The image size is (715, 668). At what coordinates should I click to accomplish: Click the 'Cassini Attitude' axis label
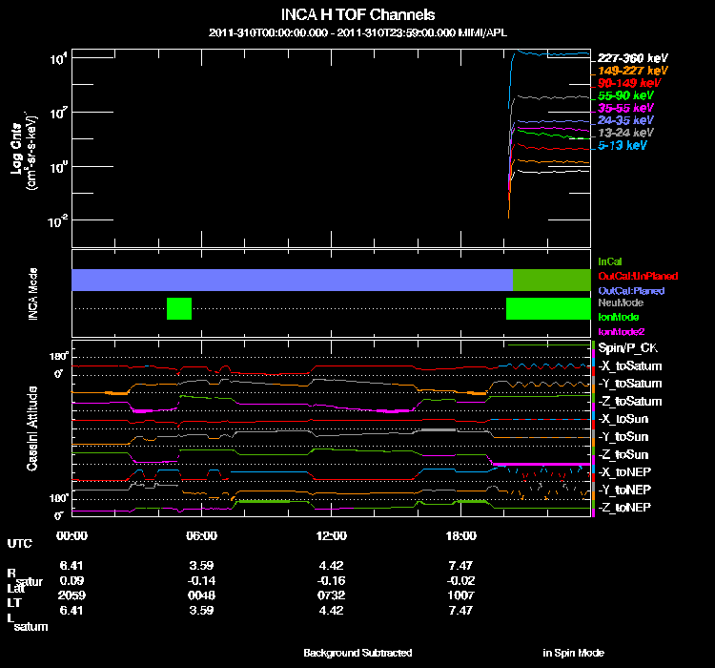[x=31, y=428]
